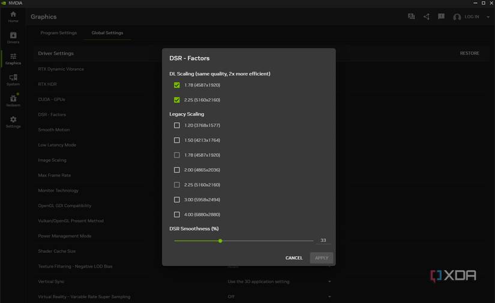Select the Global Settings tab
495x303 pixels.
point(107,33)
